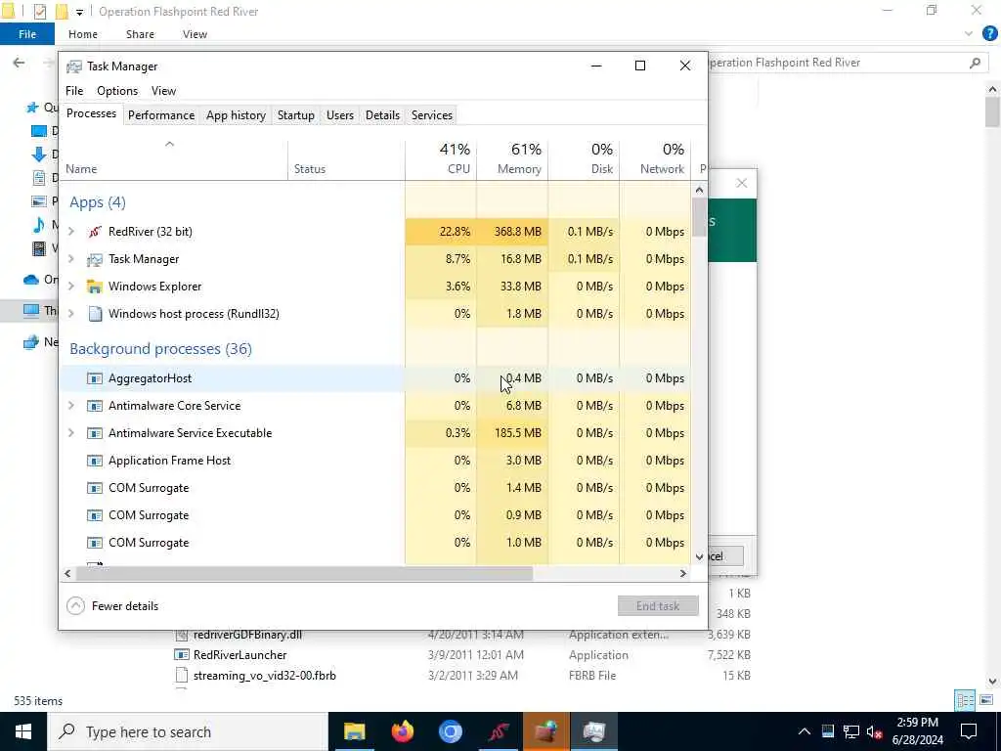
Task: Open the Quick Access Toolbar dropdown
Action: coord(80,12)
